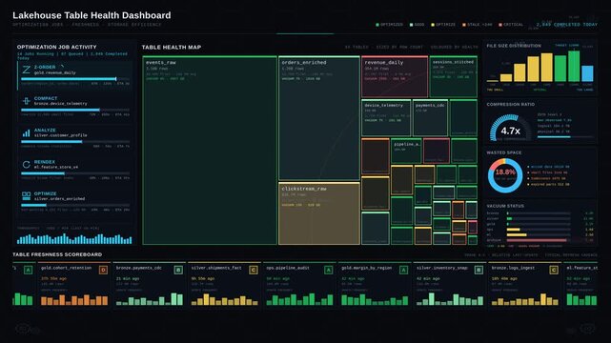This screenshot has height=343, width=611.
Task: Click the A grade badge on gold.margin_by_region
Action: click(x=404, y=270)
